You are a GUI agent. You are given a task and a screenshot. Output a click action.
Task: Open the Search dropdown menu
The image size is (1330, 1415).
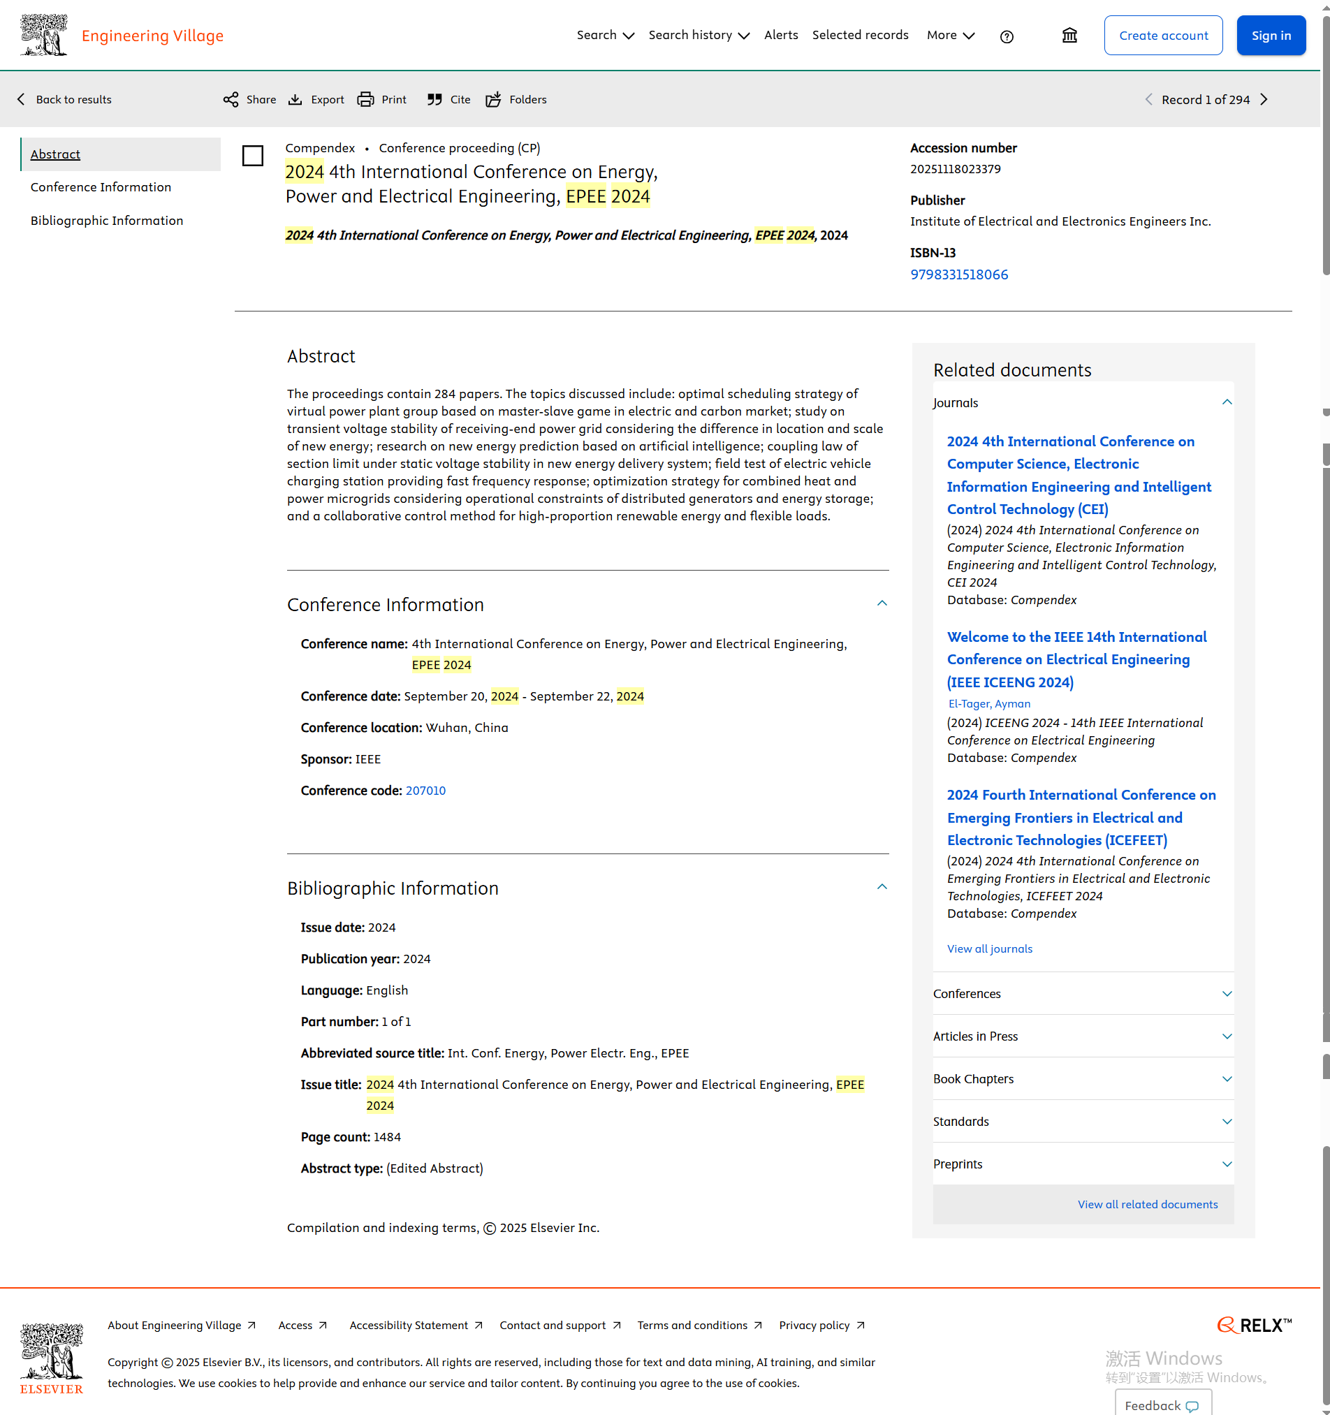pyautogui.click(x=604, y=36)
